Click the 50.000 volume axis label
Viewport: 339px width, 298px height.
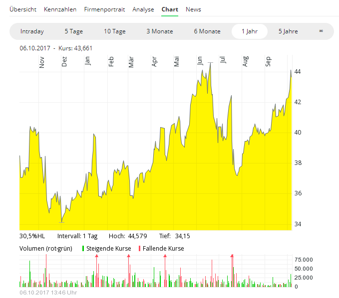pos(304,269)
